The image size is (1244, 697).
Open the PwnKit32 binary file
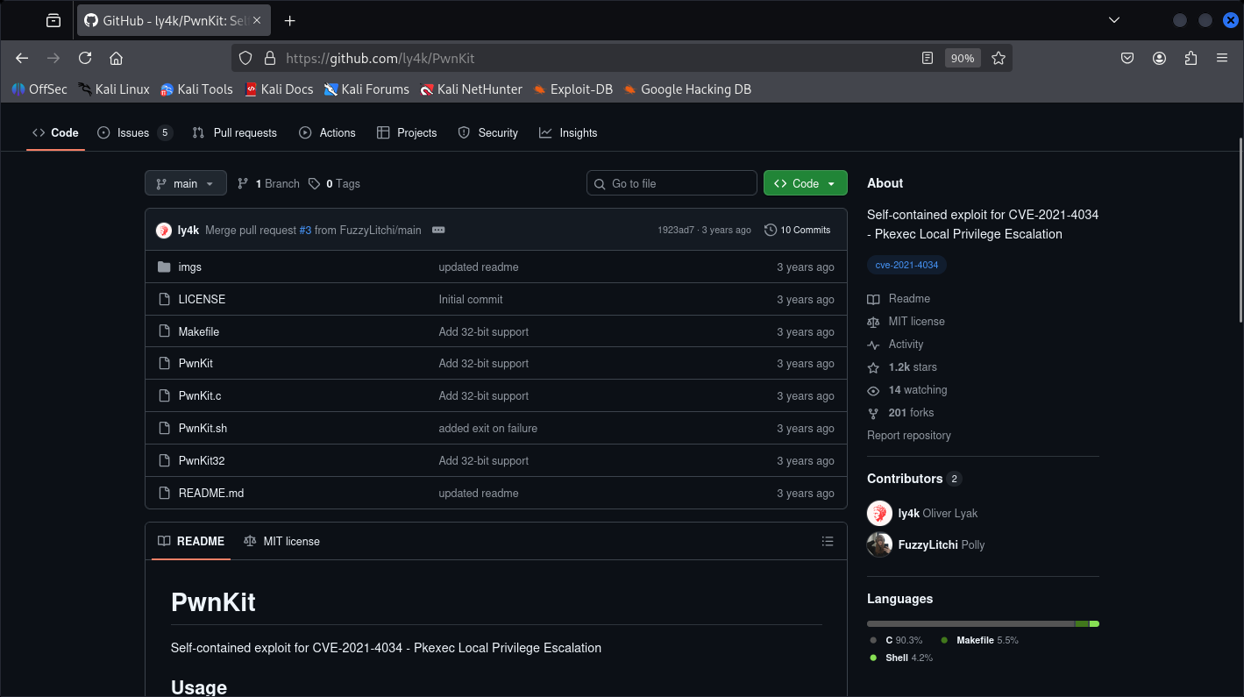(x=201, y=460)
